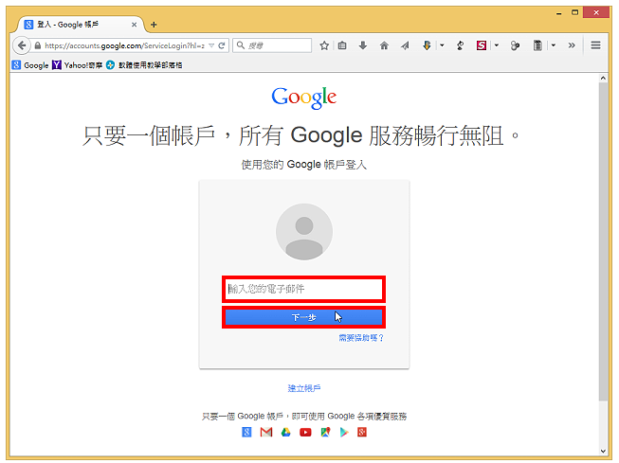The height and width of the screenshot is (463, 619).
Task: Open the URL history dropdown arrow
Action: [x=211, y=45]
